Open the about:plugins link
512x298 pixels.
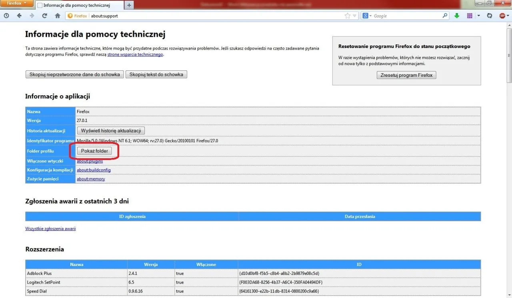(90, 161)
